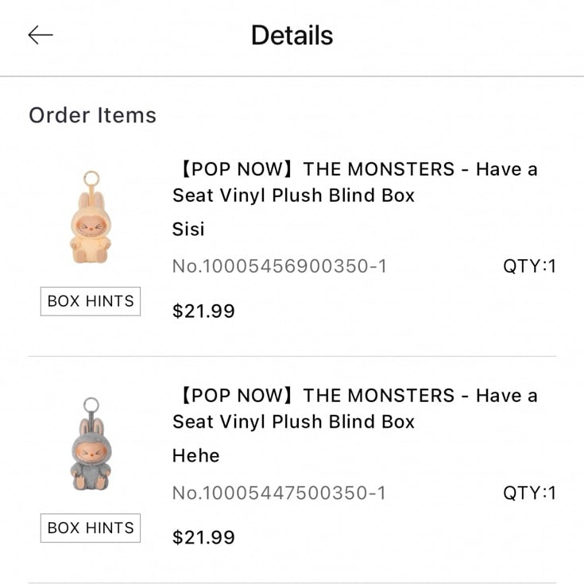The width and height of the screenshot is (584, 584).
Task: Tap the Order Items section heading
Action: tap(93, 115)
